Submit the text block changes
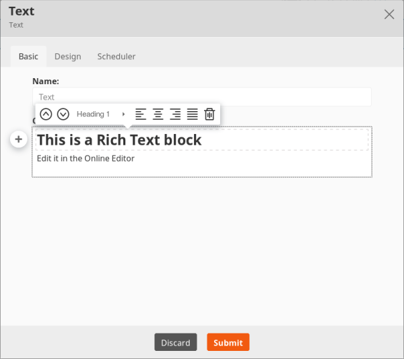Screen dimensions: 404x359 [228, 342]
